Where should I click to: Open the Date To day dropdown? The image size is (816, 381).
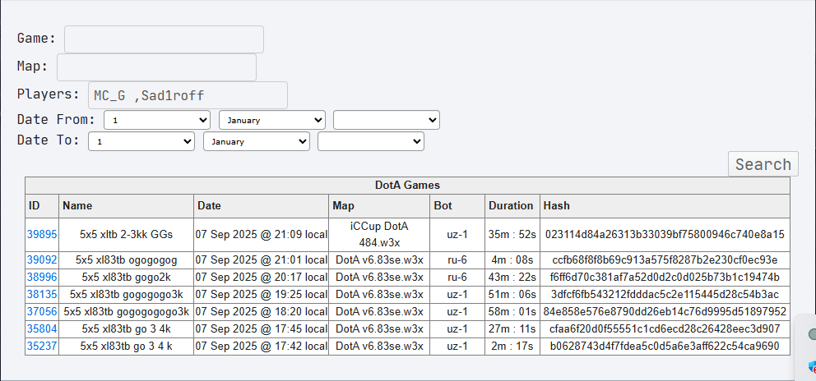click(x=141, y=141)
